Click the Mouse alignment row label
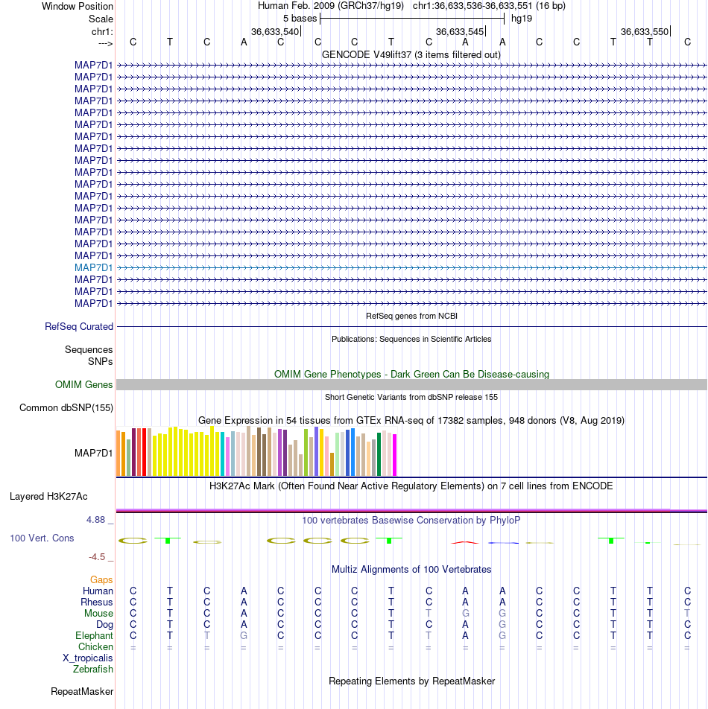 [x=98, y=613]
